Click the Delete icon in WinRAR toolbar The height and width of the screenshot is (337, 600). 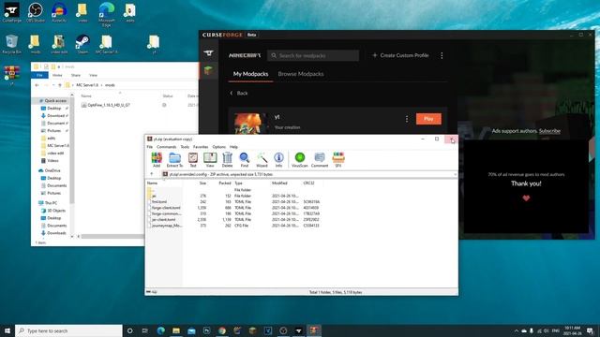(227, 160)
